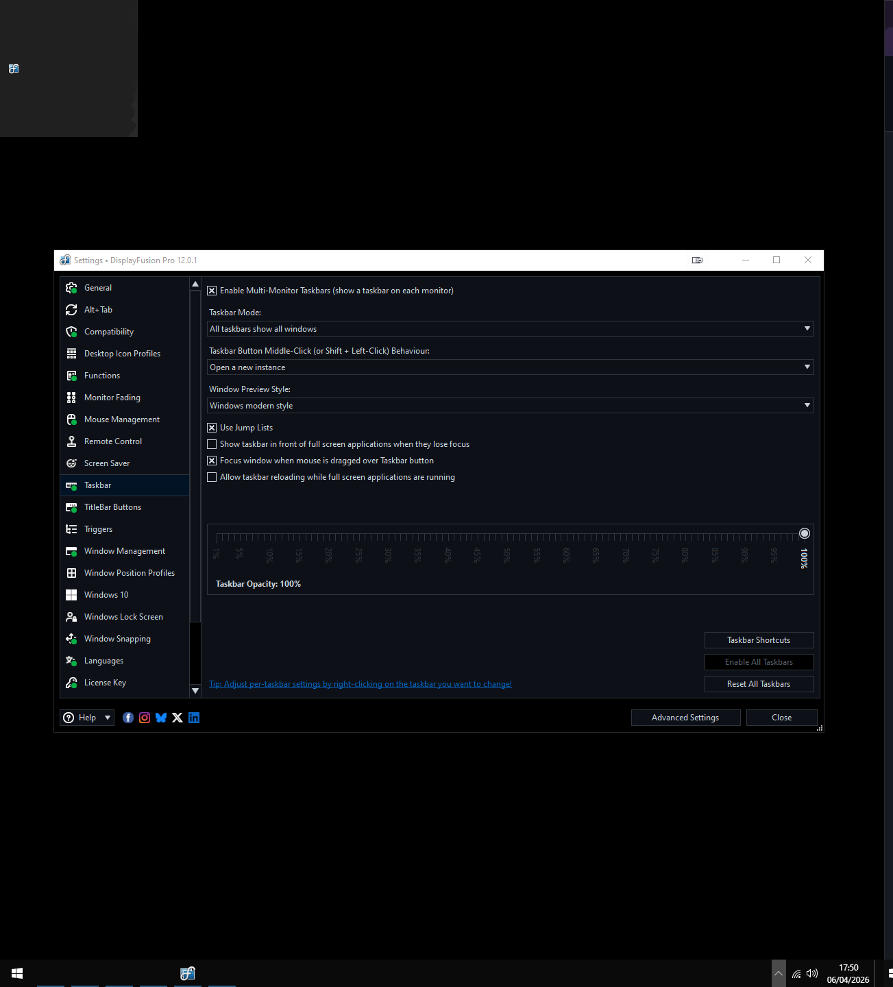Image resolution: width=893 pixels, height=987 pixels.
Task: Click the X (Twitter) icon
Action: (178, 718)
